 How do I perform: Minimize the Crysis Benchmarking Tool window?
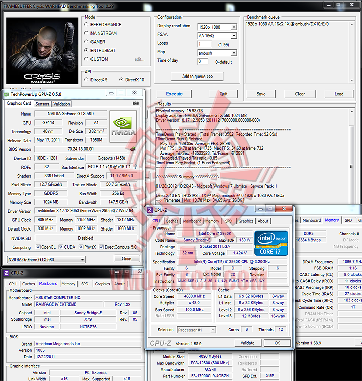point(329,5)
